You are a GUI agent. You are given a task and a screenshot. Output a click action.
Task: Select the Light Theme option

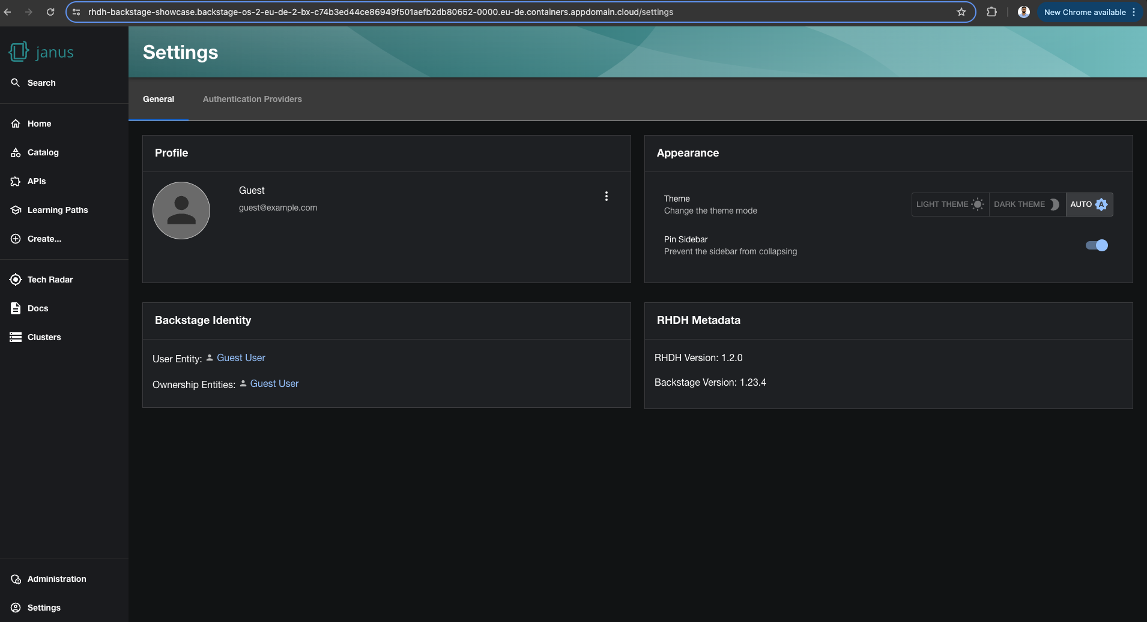950,205
